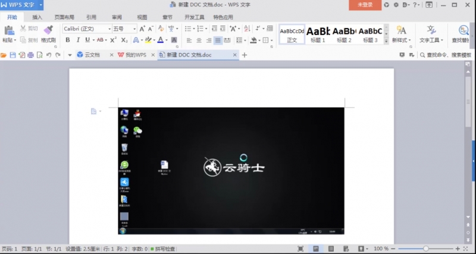Screen dimensions: 476x254
Task: Apply character shading gray A icon
Action: [174, 40]
